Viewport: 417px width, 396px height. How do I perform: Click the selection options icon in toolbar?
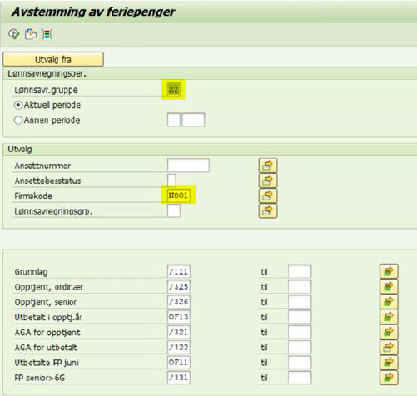click(47, 34)
